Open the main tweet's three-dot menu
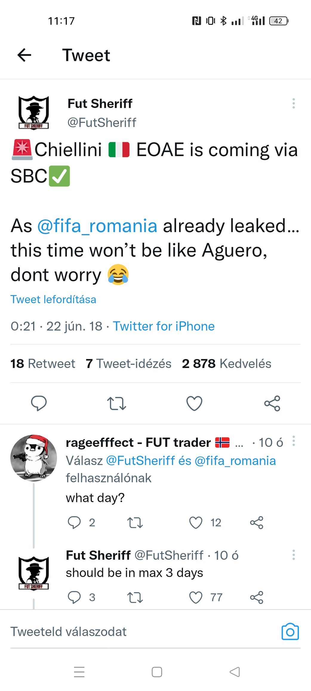This screenshot has width=311, height=691. point(294,103)
